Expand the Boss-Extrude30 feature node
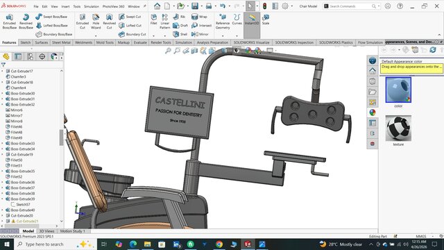Screen dimensions: 444x250 click(x=3, y=93)
